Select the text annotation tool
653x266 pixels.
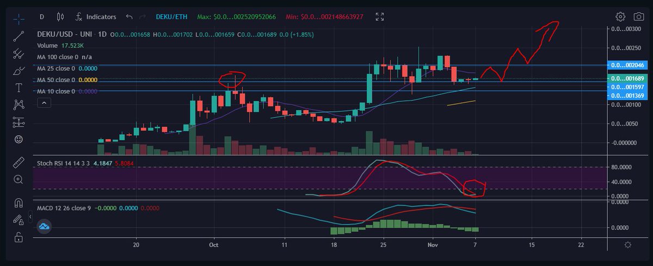pos(19,87)
